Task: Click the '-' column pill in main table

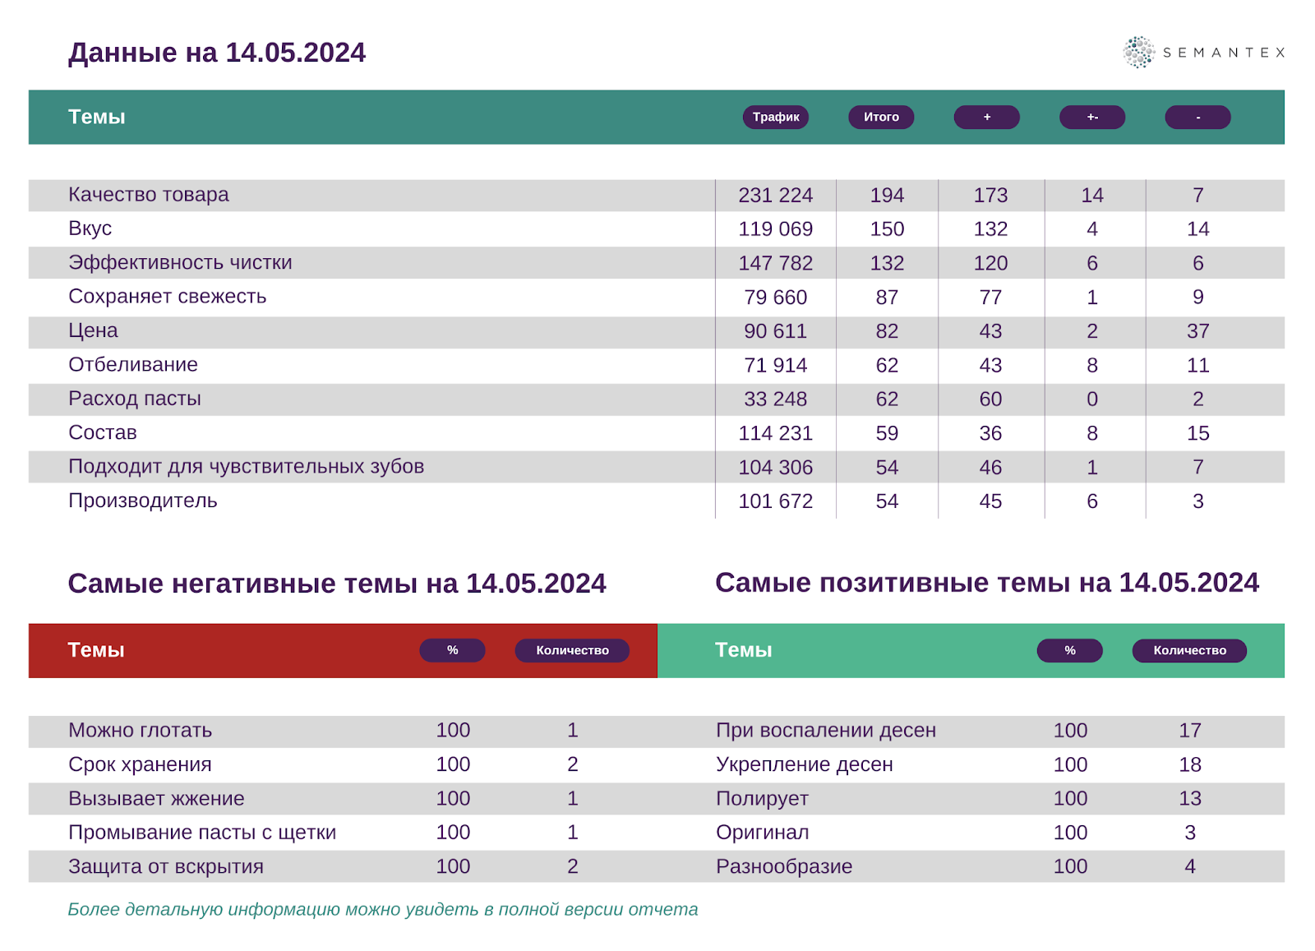Action: tap(1197, 117)
